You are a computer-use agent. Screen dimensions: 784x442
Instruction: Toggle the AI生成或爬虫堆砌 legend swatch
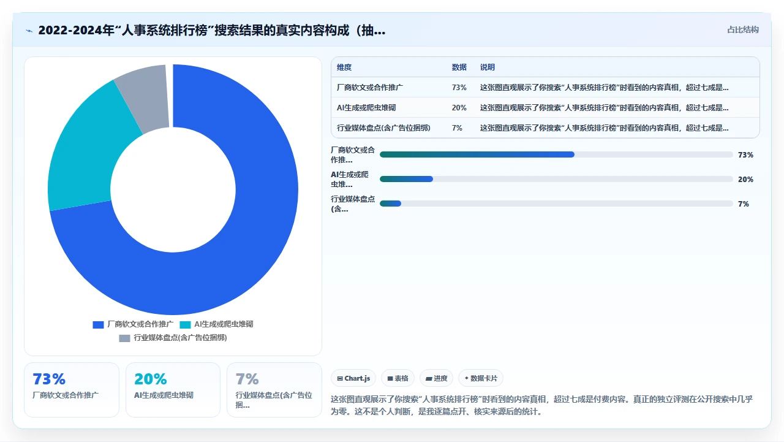(185, 324)
